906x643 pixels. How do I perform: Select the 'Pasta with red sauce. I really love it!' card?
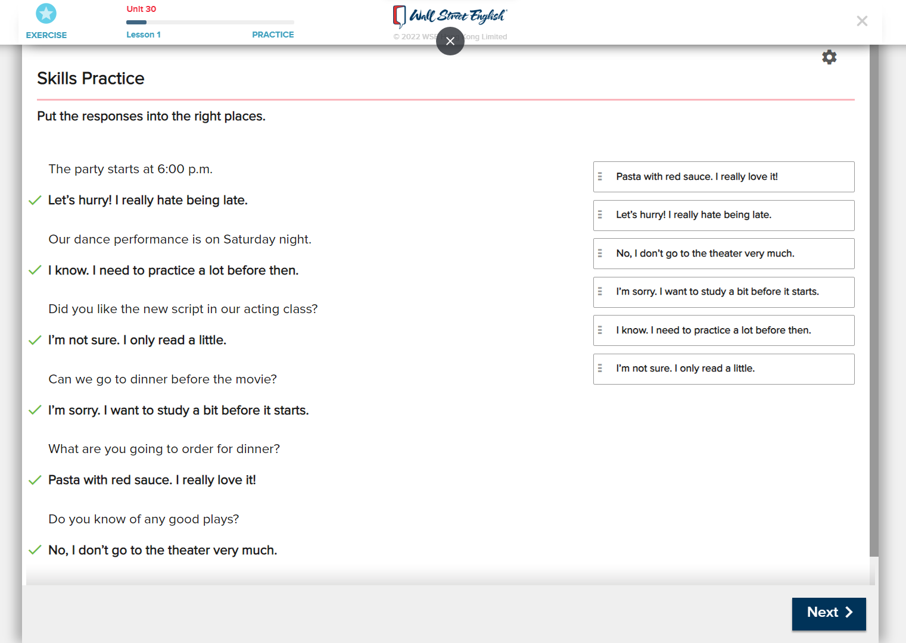[x=724, y=177]
